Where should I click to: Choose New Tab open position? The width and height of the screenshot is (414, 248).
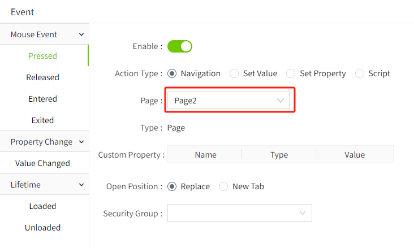223,186
